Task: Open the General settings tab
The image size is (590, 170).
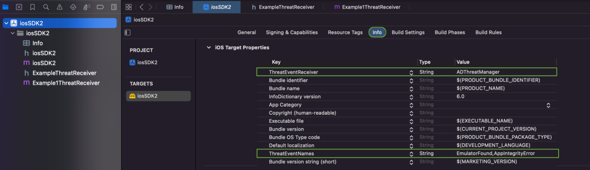Action: (247, 33)
